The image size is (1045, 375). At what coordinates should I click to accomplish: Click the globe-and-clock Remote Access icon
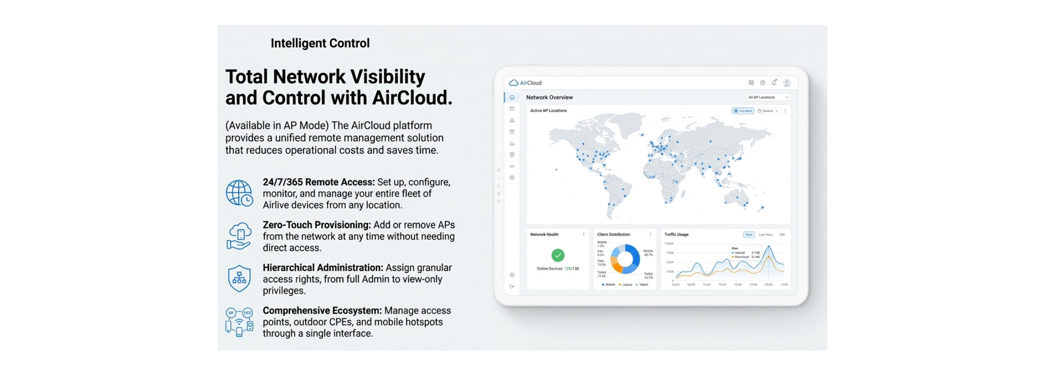click(239, 193)
